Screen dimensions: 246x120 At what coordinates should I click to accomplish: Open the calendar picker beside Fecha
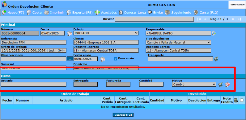coord(70,33)
